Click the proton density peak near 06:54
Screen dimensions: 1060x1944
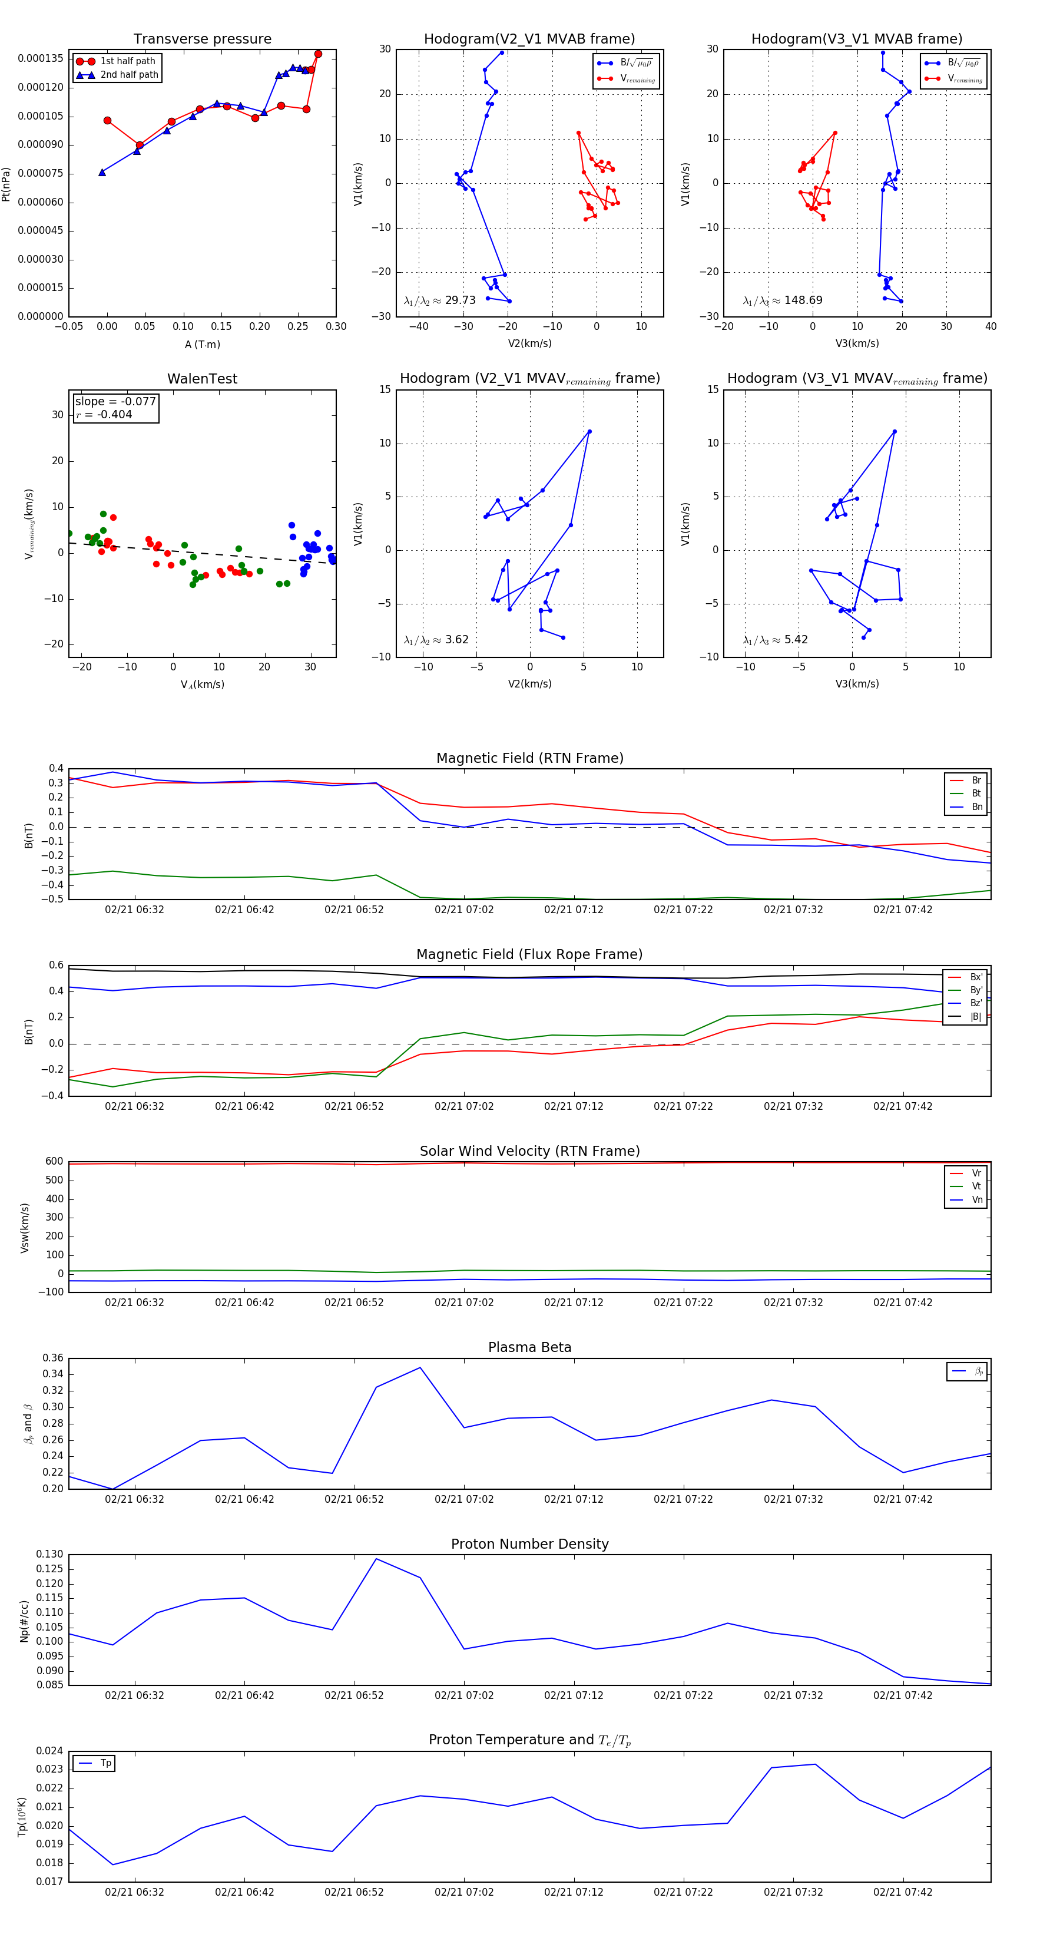[376, 1559]
